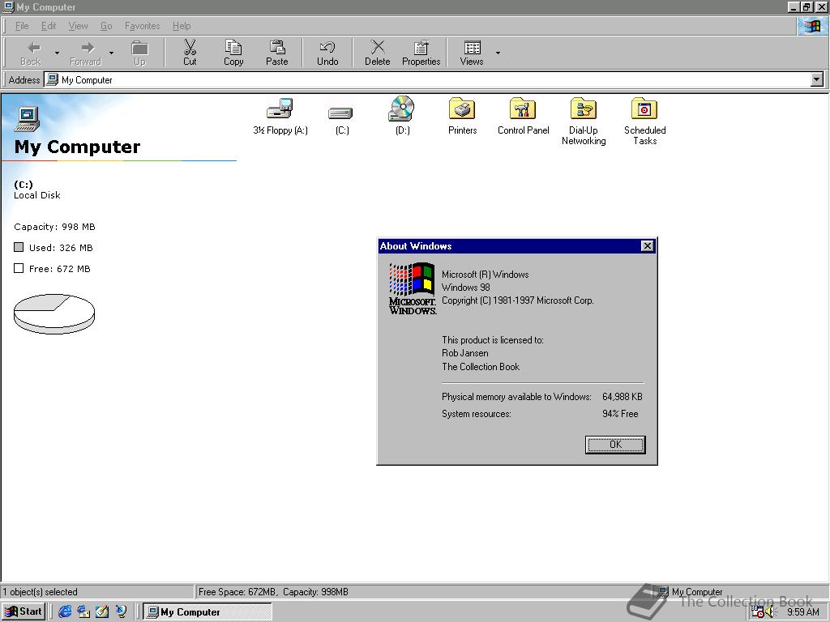Close the About Windows dialog
Screen dimensions: 830x622
tap(647, 246)
